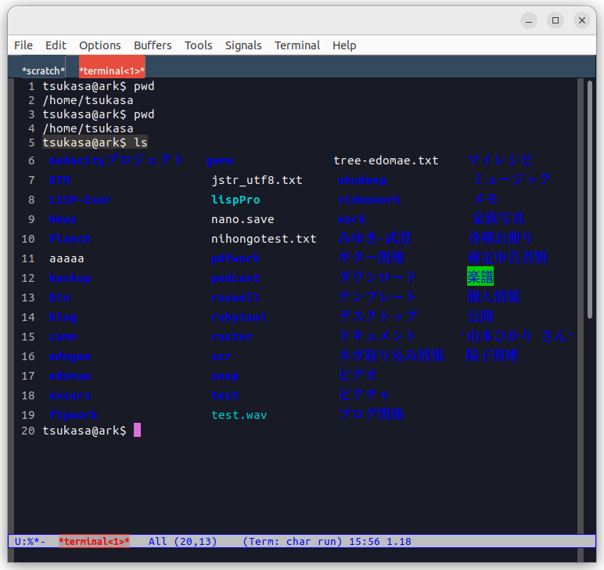Open the File menu
604x570 pixels.
23,45
